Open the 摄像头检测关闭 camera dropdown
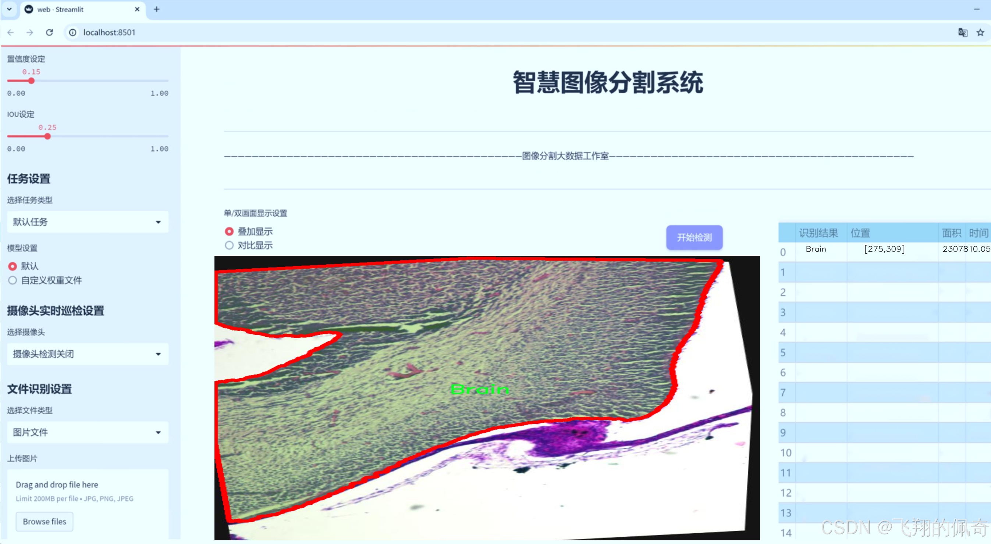 coord(87,354)
